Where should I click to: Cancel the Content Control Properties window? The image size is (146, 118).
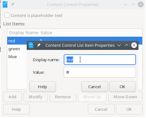(101, 109)
